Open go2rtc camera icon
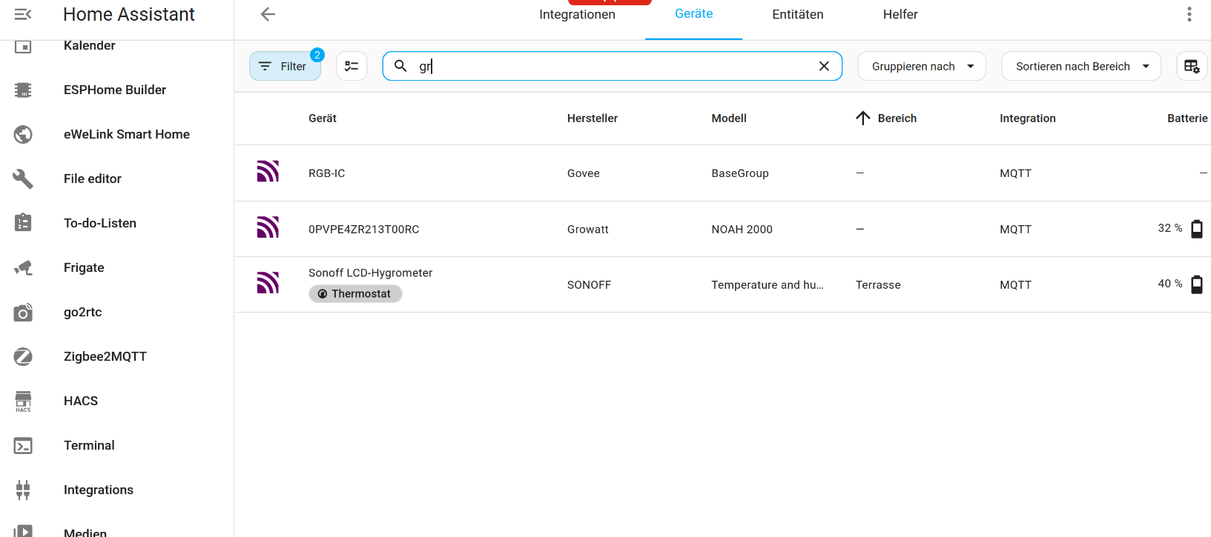This screenshot has height=537, width=1211. (x=23, y=312)
